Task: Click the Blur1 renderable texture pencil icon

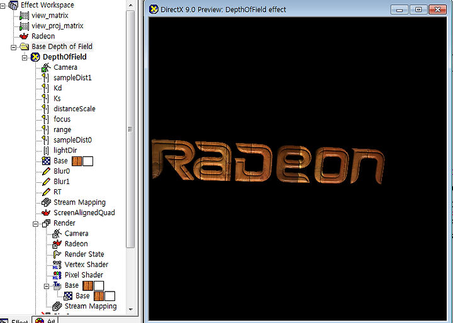Action: pyautogui.click(x=46, y=182)
